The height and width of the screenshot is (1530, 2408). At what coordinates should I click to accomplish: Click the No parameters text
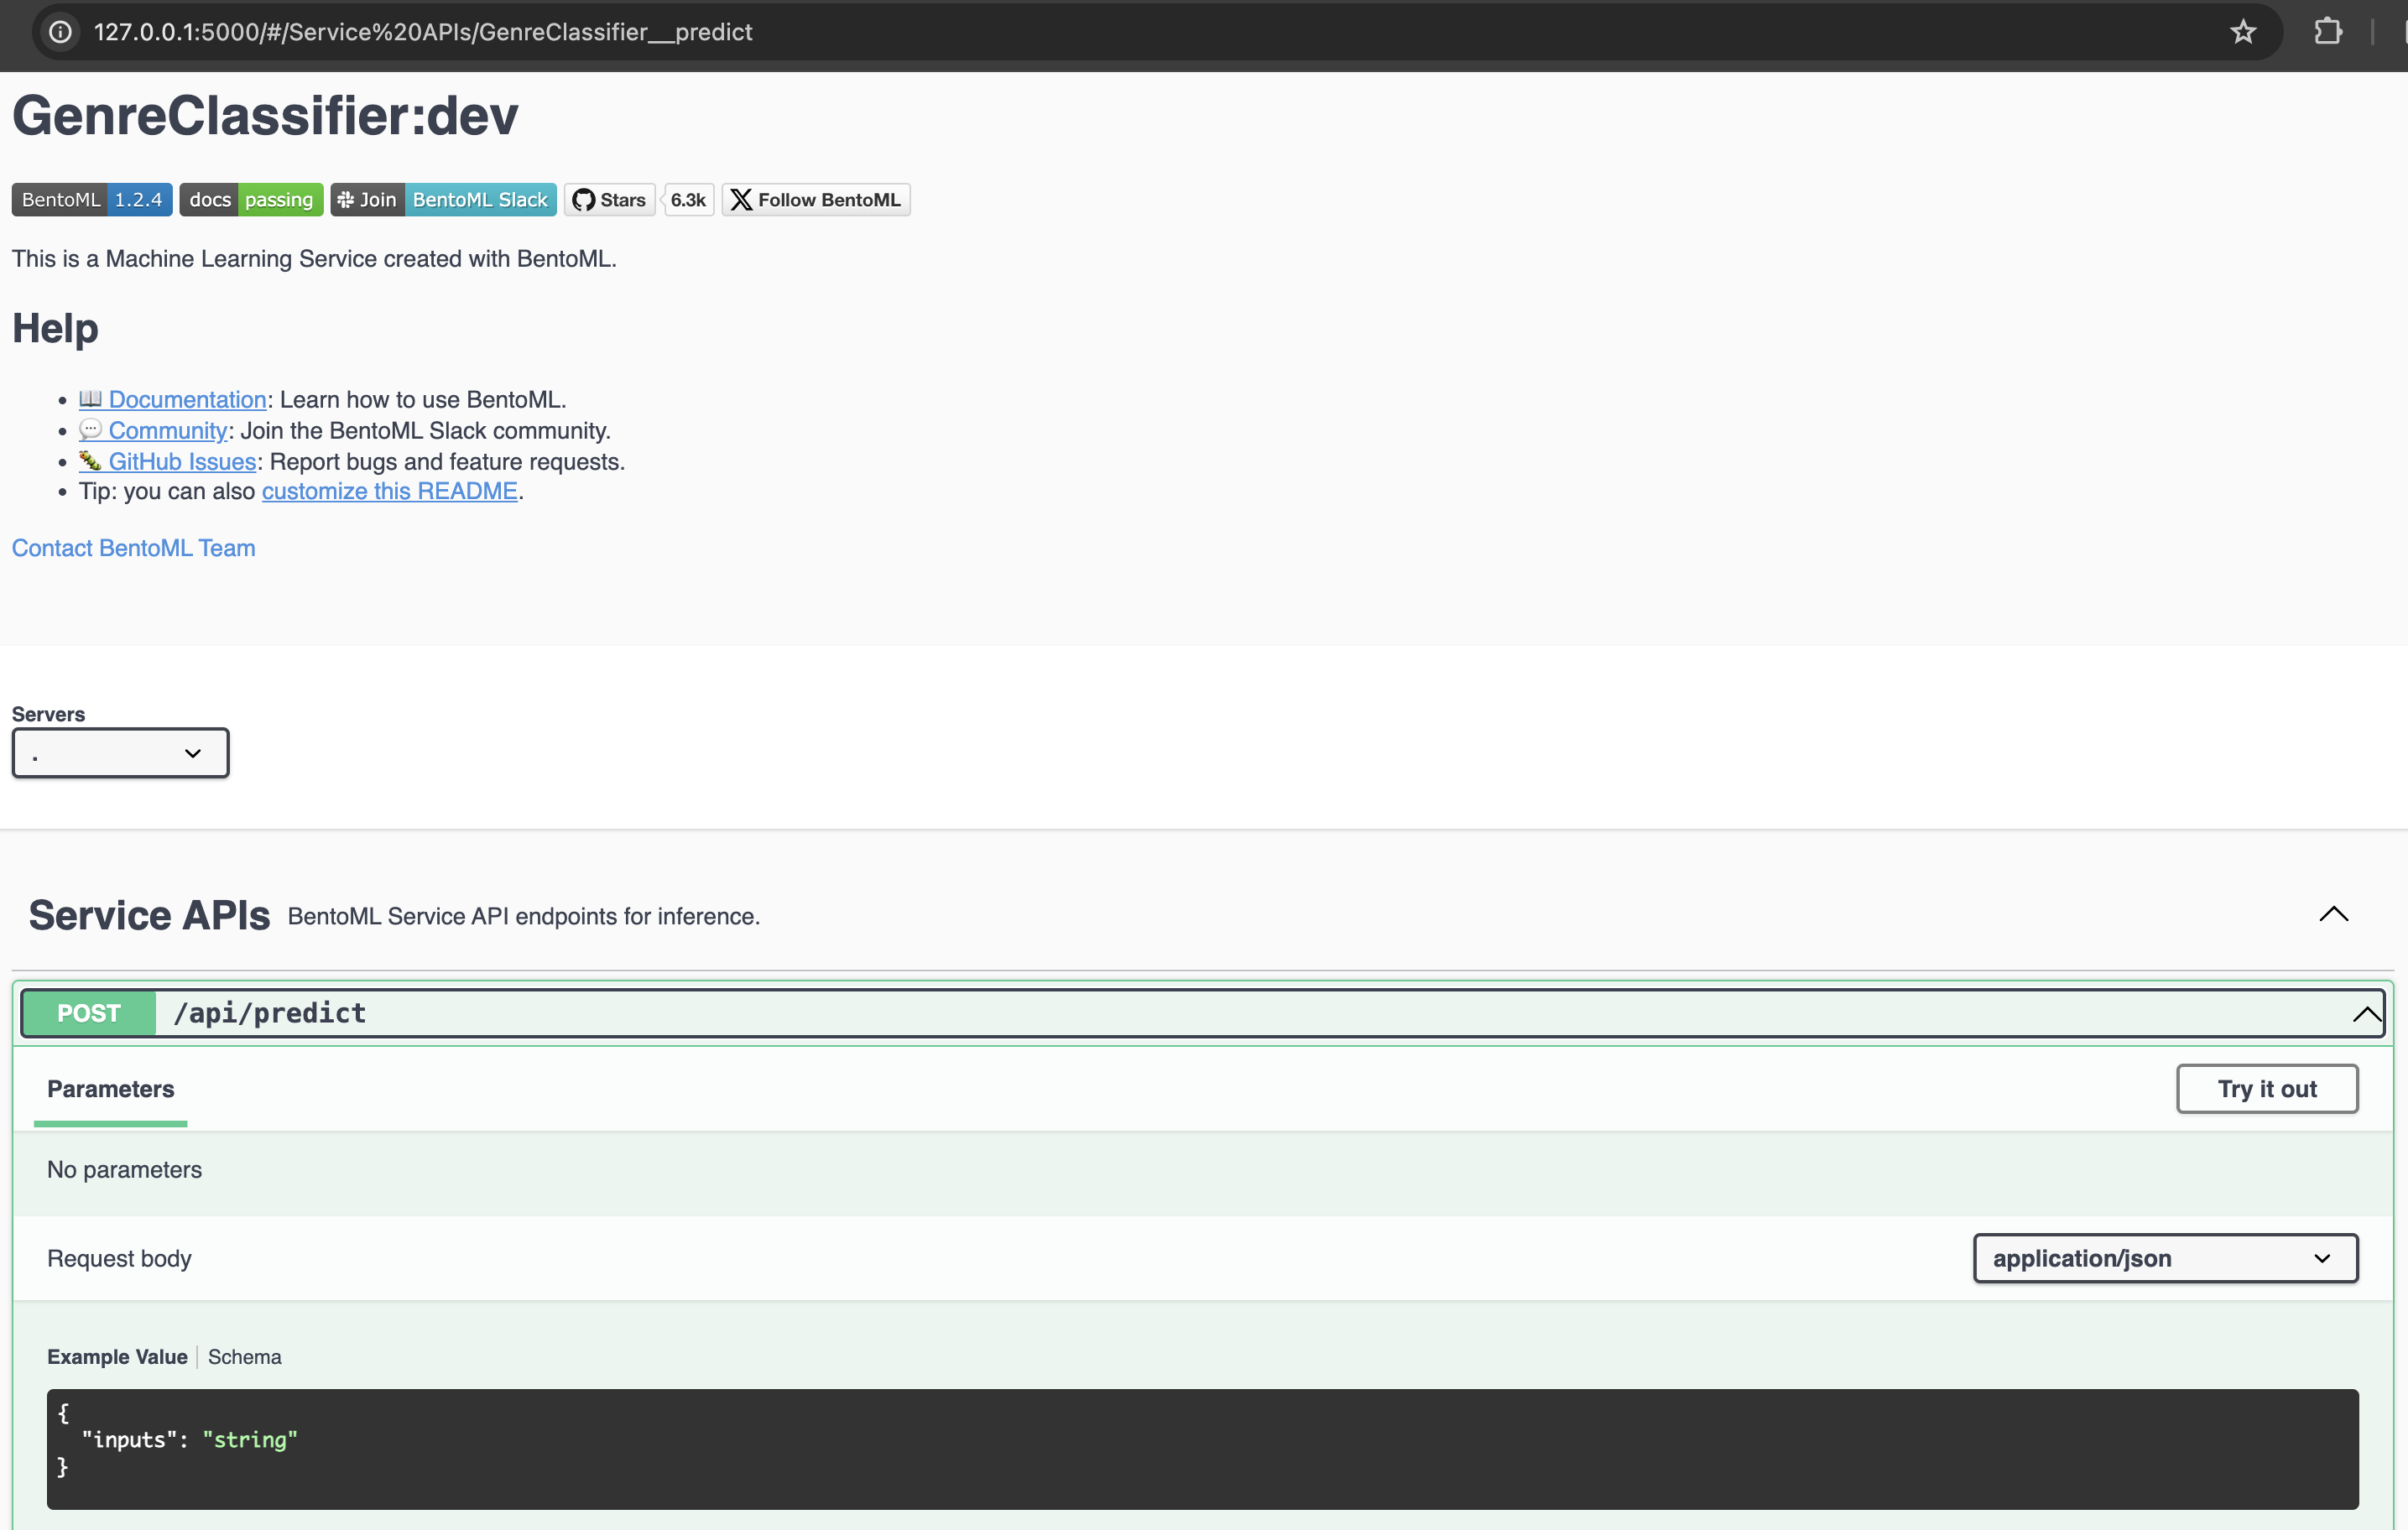tap(125, 1170)
